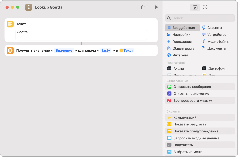This screenshot has width=238, height=157.
Task: Click the purple Открыть приложение icon
Action: tap(169, 94)
